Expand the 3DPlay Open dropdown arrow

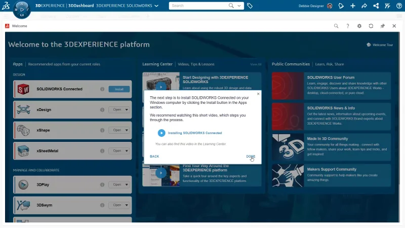127,184
